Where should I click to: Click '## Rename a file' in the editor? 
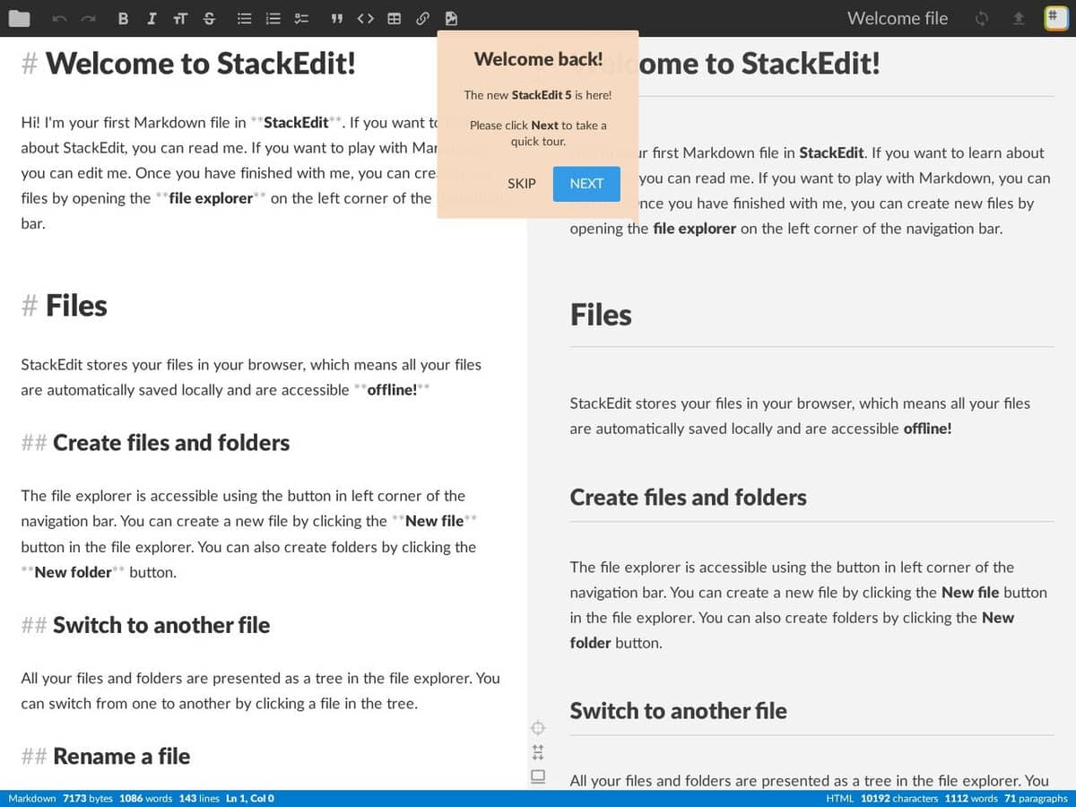pos(106,757)
